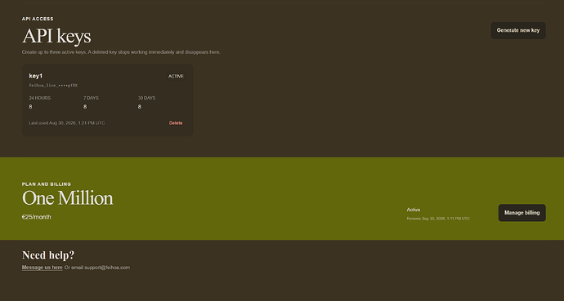Click the "Active" plan status
564x301 pixels.
414,210
